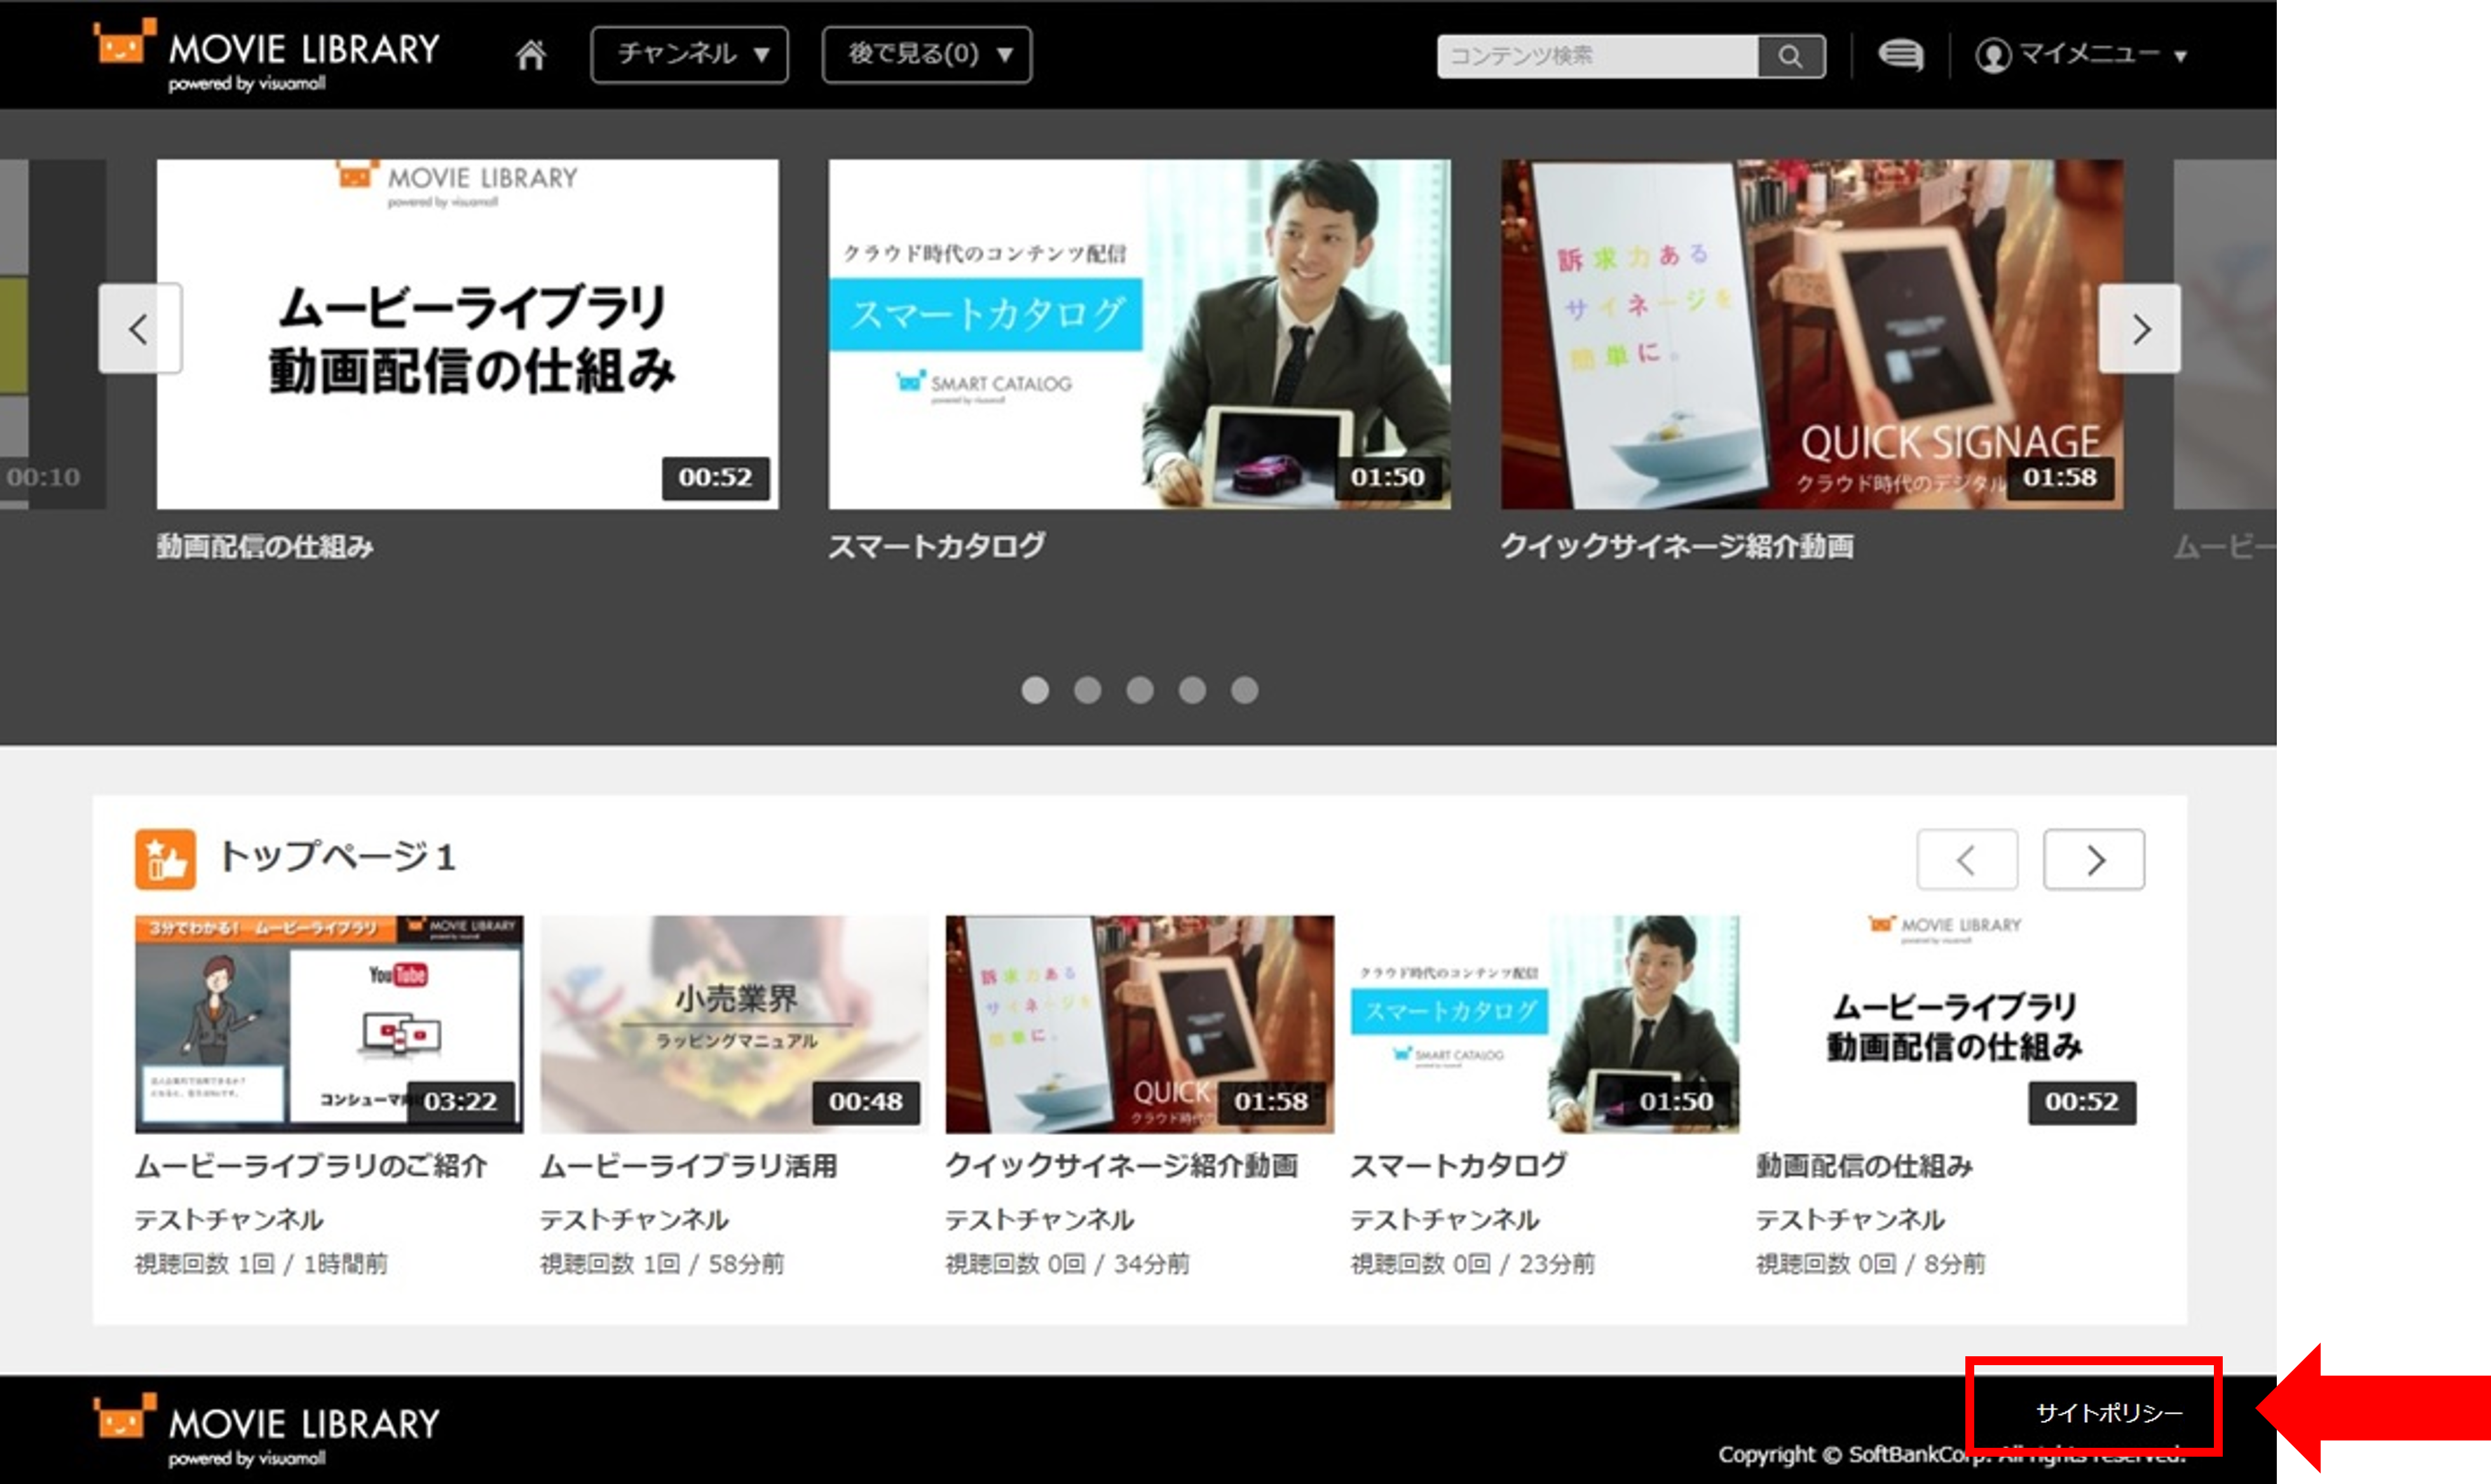Image resolution: width=2491 pixels, height=1484 pixels.
Task: Go back in hero carousel with left arrow
Action: pyautogui.click(x=139, y=329)
